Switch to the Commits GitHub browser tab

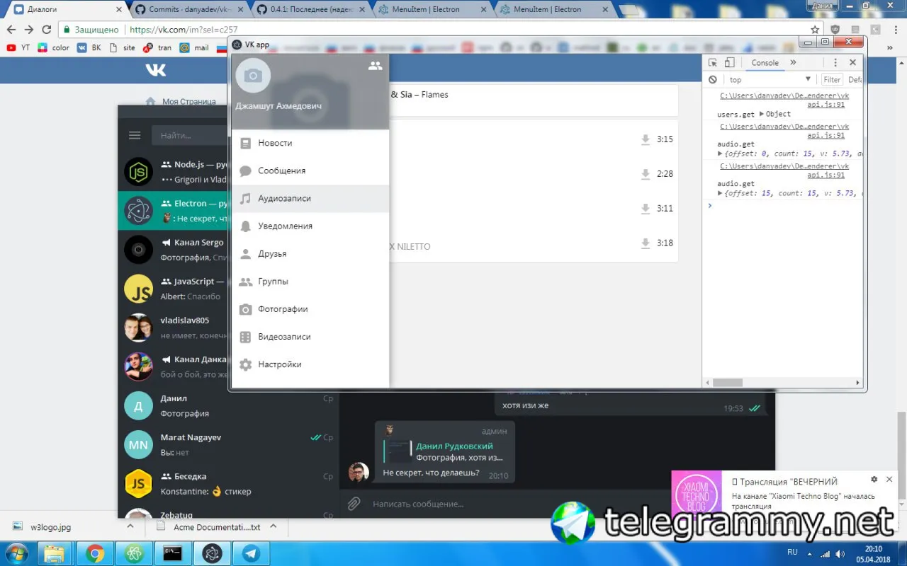click(x=189, y=9)
